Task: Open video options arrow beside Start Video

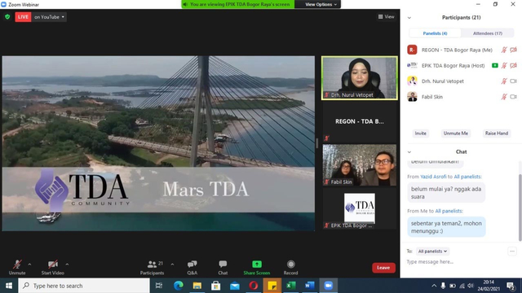Action: tap(67, 265)
